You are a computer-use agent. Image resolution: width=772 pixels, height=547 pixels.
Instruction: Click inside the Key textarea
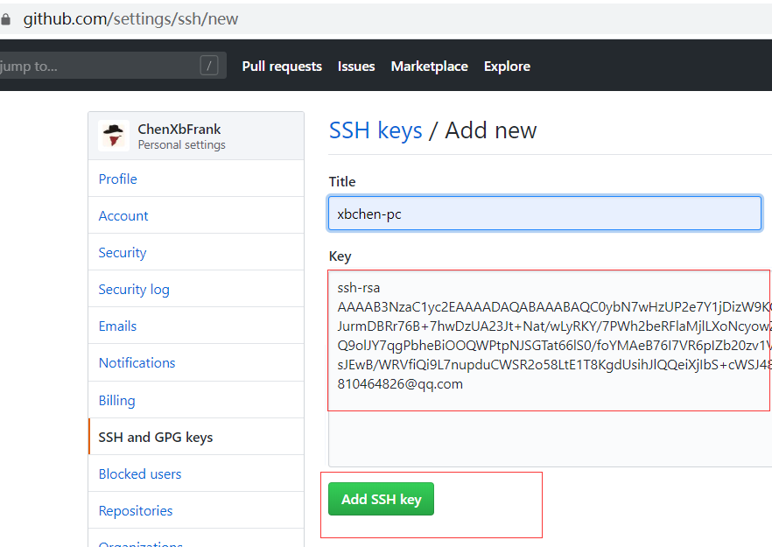click(x=550, y=368)
